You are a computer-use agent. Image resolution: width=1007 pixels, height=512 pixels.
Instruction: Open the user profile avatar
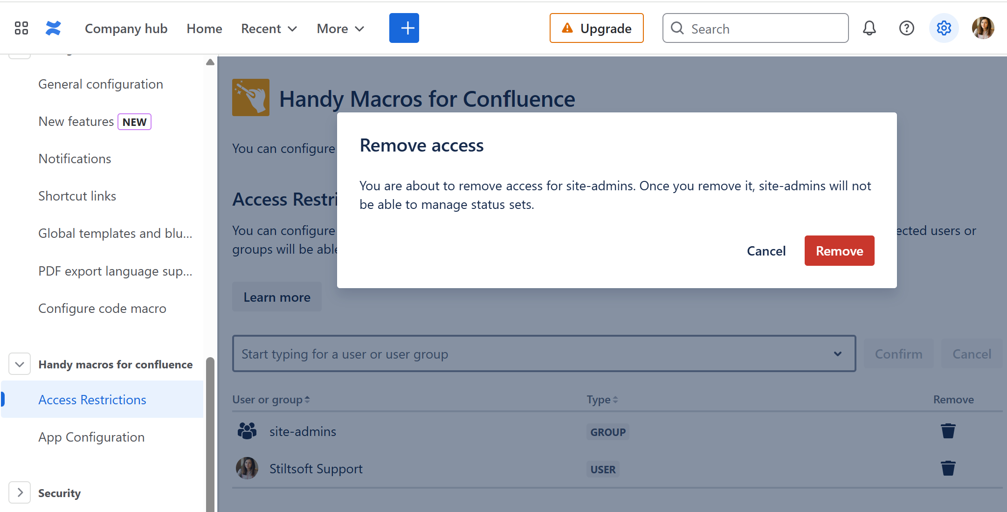point(983,28)
